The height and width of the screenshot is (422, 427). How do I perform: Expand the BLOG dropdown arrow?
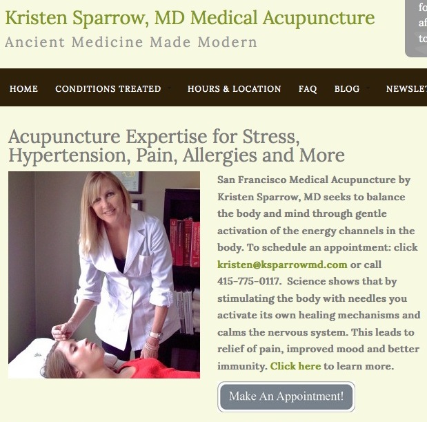point(368,88)
